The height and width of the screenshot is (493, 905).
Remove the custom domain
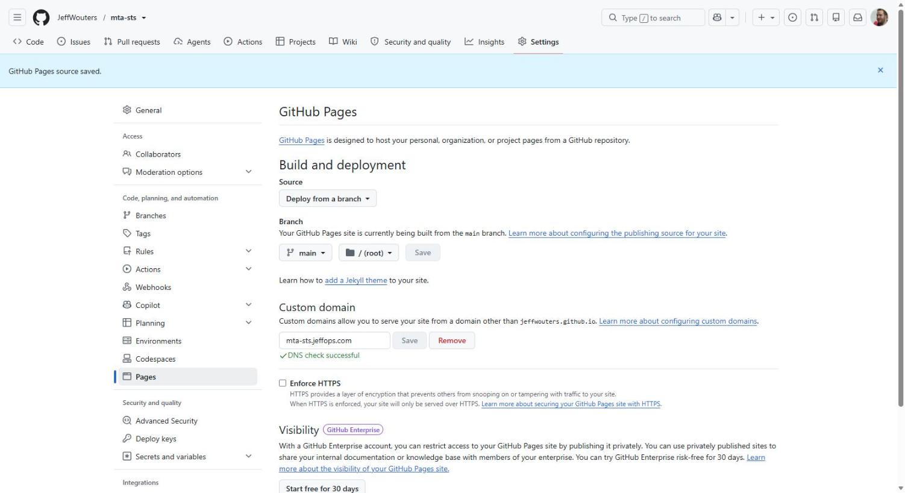pyautogui.click(x=452, y=341)
